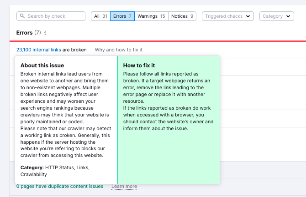Click the chevron arrow on Category filter

pyautogui.click(x=288, y=16)
